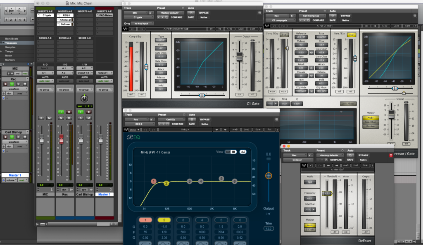Open MIC track selector in C1 Gate
Viewport: 423px width, 245px height.
click(x=135, y=13)
